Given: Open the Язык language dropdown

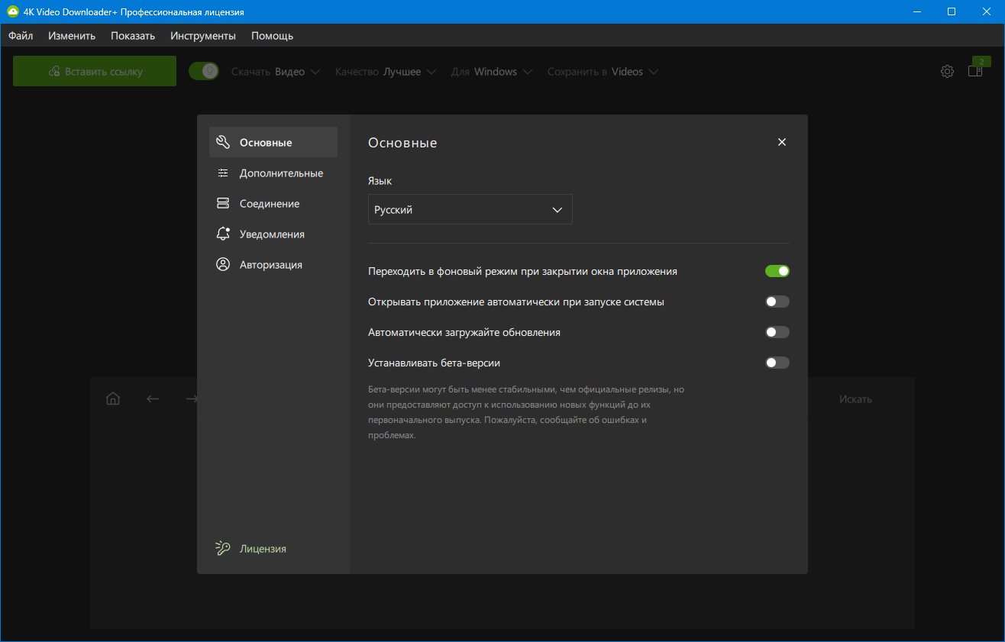Looking at the screenshot, I should point(470,210).
